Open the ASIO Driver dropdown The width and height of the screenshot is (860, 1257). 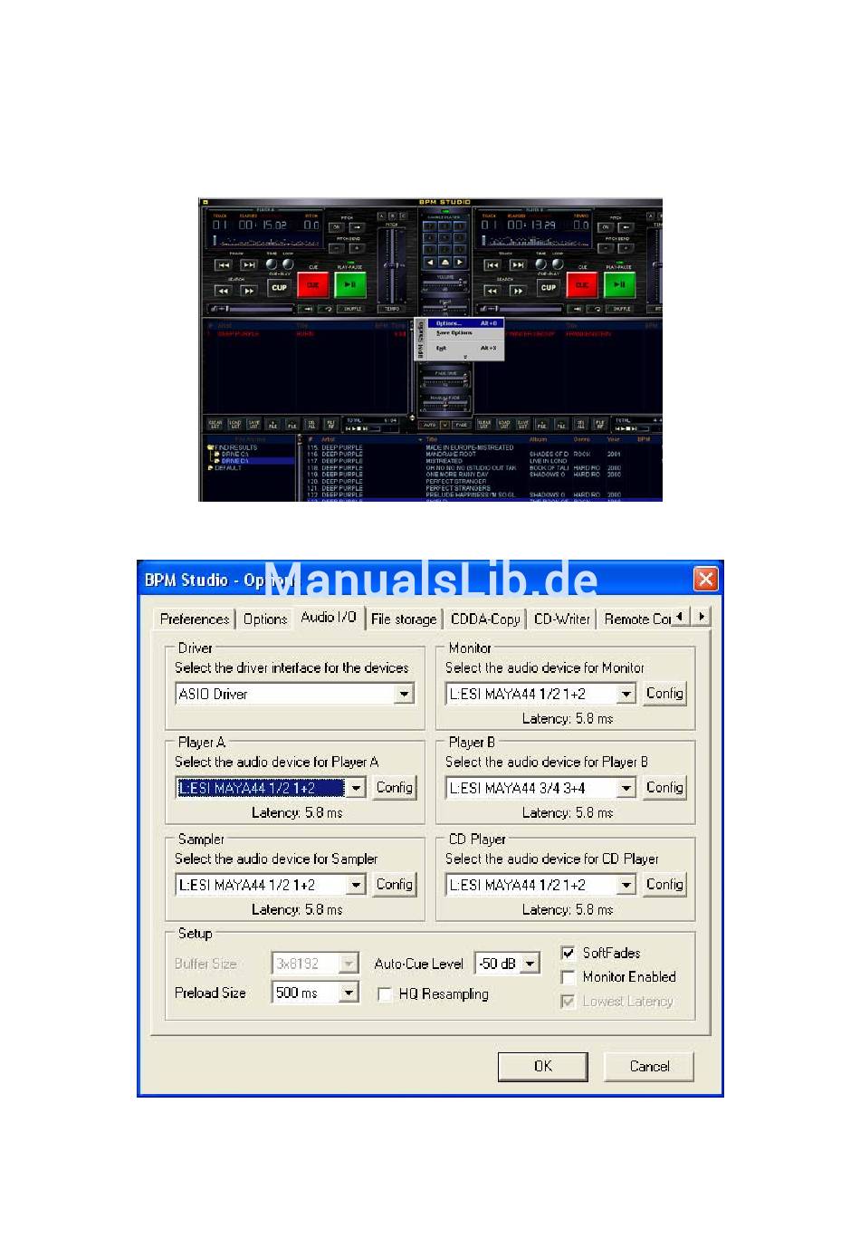click(404, 694)
